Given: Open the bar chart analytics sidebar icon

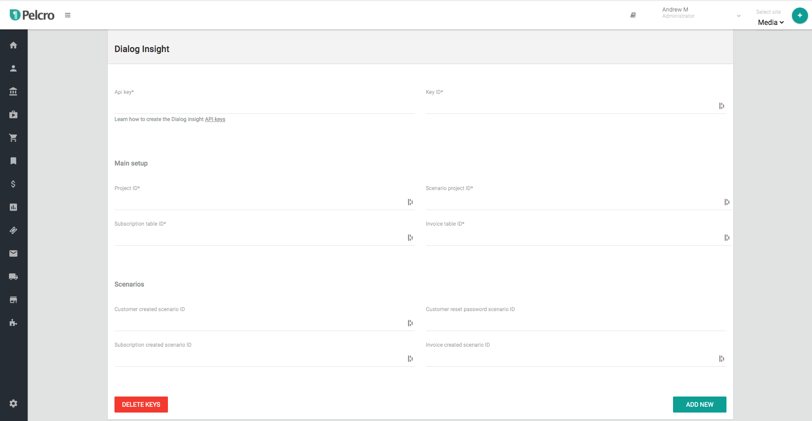Looking at the screenshot, I should (x=13, y=207).
